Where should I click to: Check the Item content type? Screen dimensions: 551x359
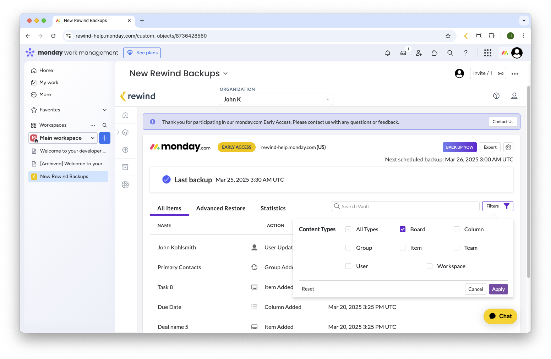coord(403,248)
